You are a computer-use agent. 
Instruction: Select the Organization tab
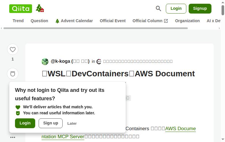tap(187, 21)
